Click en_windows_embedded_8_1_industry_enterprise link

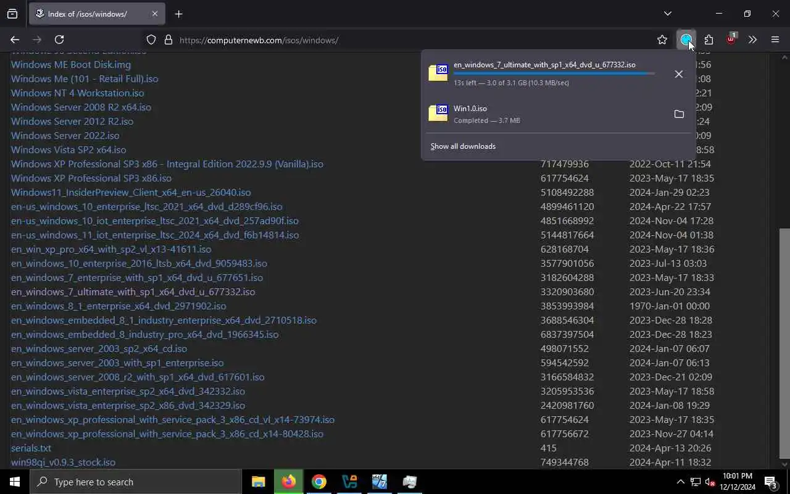tap(164, 320)
